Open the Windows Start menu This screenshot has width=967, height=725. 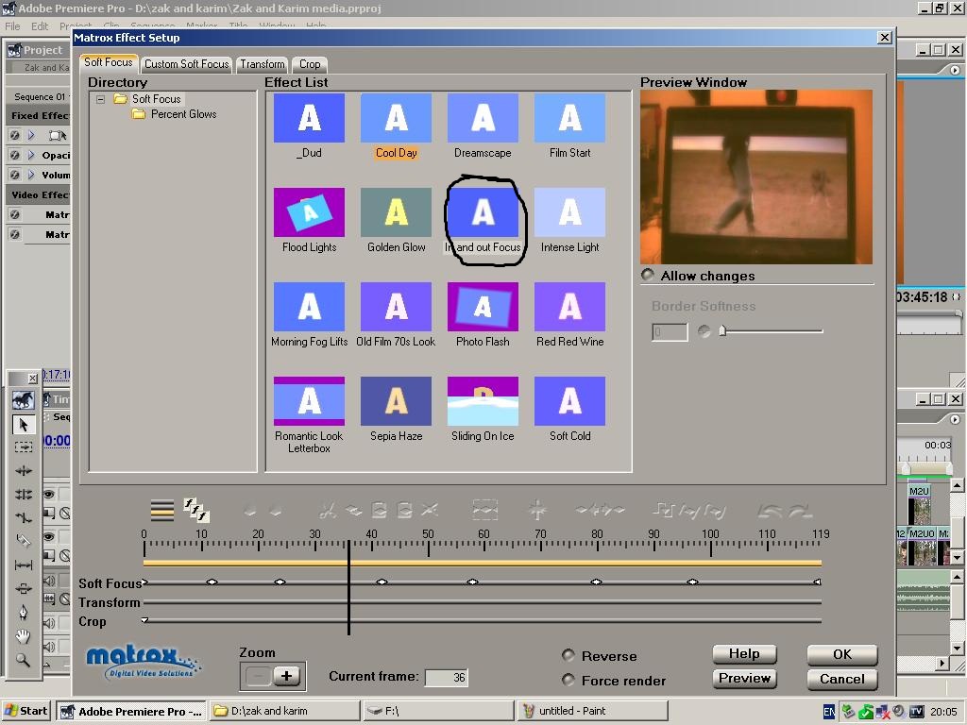(25, 711)
